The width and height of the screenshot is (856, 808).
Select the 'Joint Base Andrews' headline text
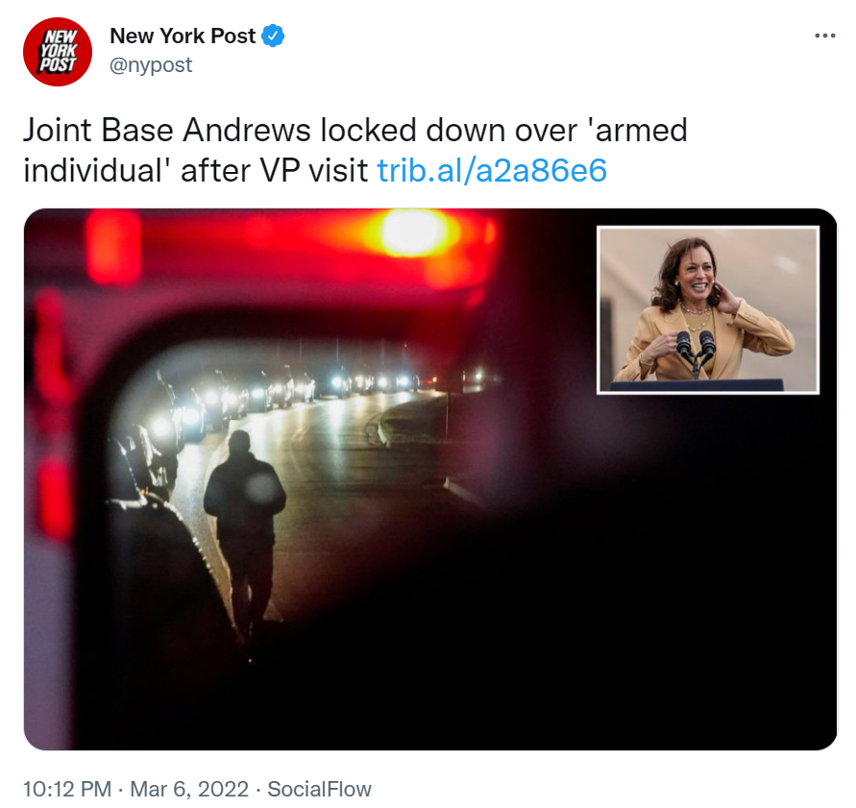coord(167,131)
